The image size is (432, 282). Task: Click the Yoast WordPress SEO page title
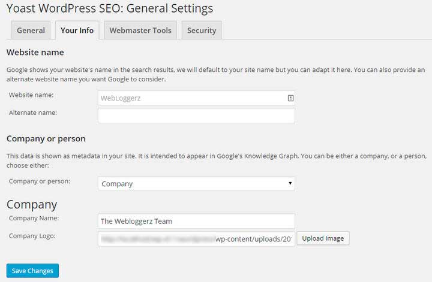pyautogui.click(x=110, y=9)
